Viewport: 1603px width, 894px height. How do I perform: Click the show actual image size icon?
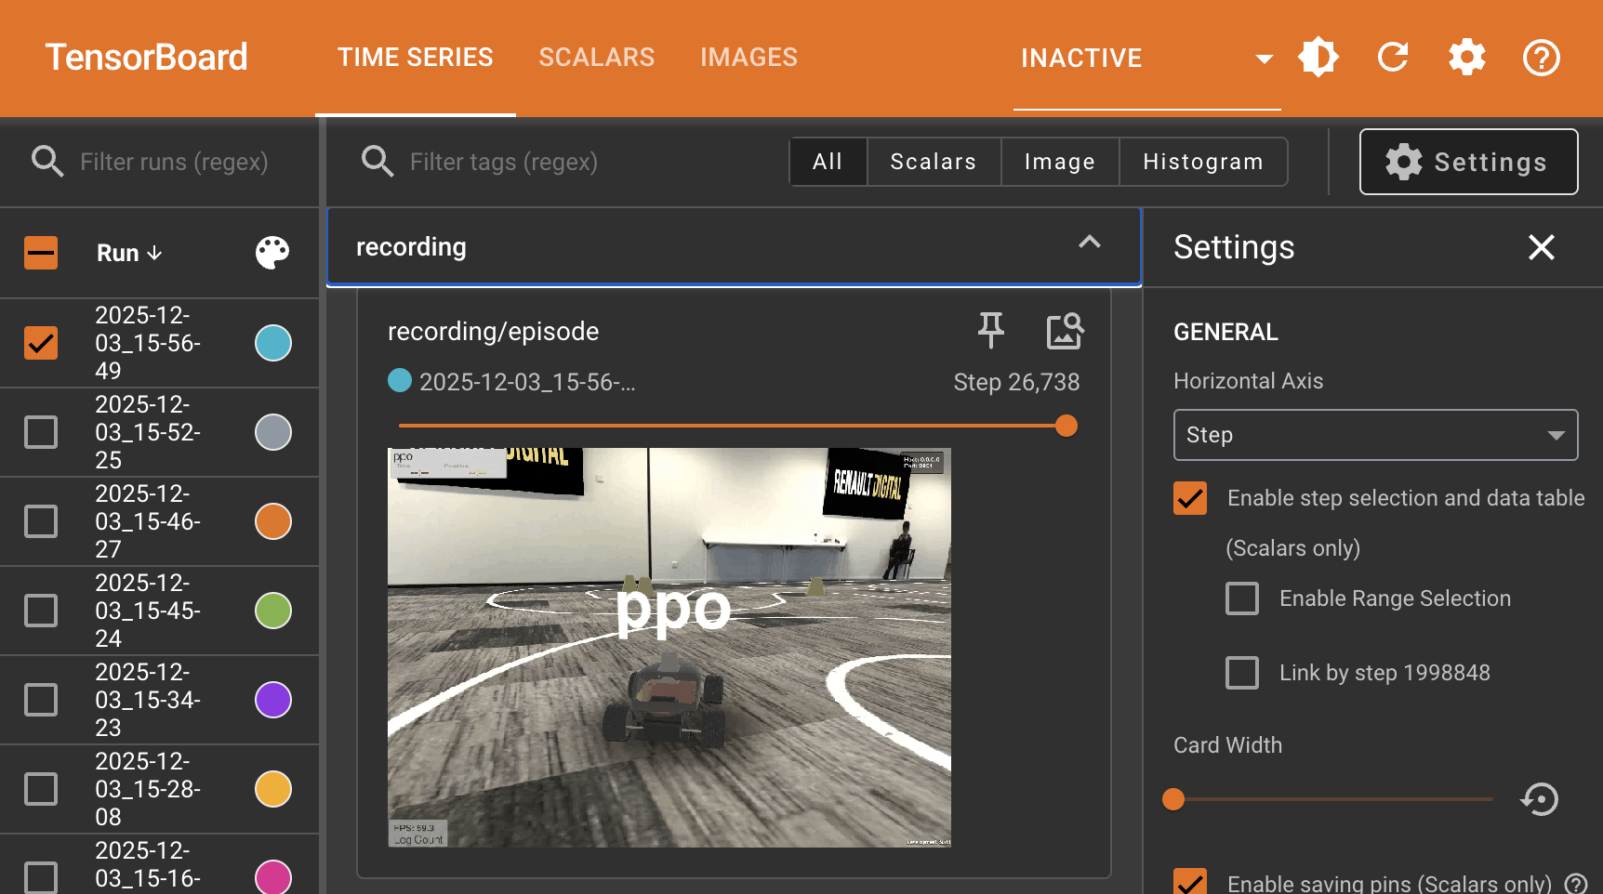[x=1065, y=331]
